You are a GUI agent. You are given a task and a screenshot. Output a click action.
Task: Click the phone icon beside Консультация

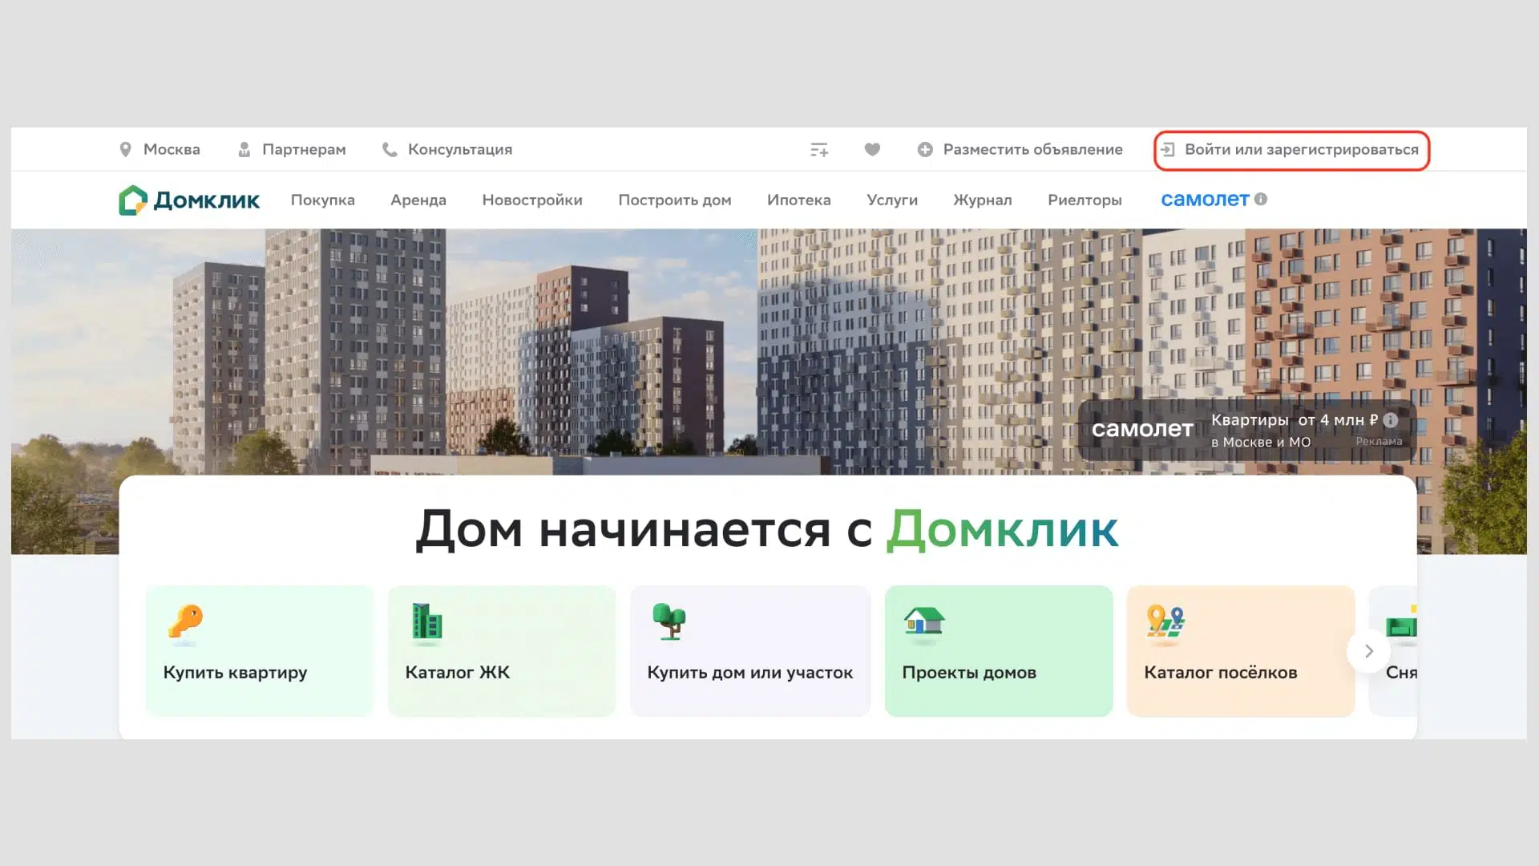click(390, 150)
